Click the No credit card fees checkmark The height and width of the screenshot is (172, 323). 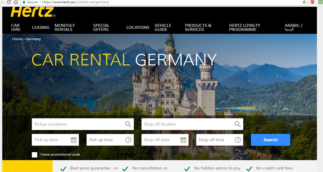point(249,169)
